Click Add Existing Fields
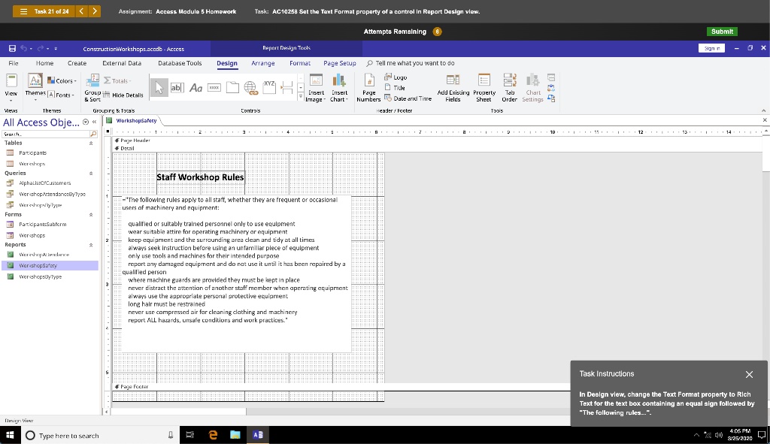 tap(453, 88)
